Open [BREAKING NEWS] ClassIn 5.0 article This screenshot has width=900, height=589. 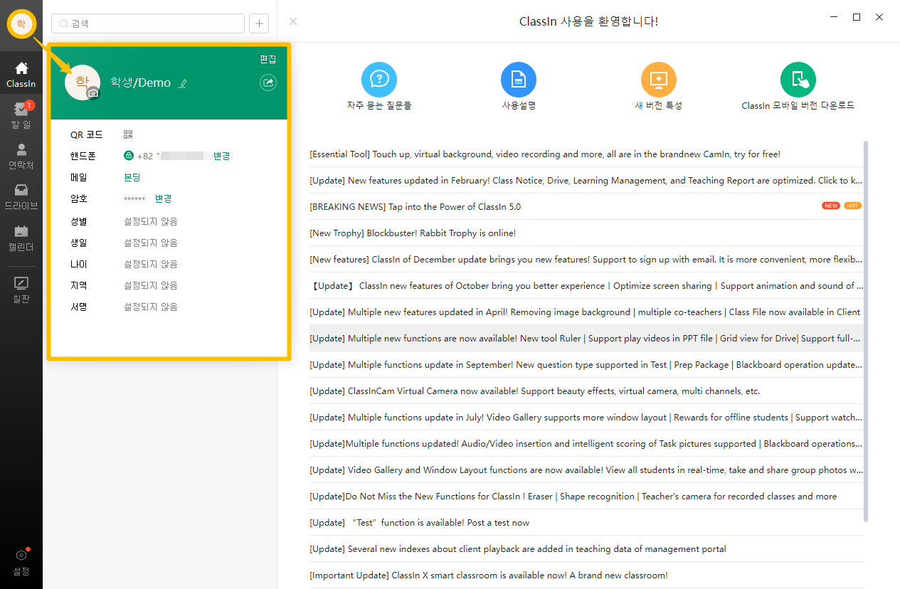tap(586, 206)
